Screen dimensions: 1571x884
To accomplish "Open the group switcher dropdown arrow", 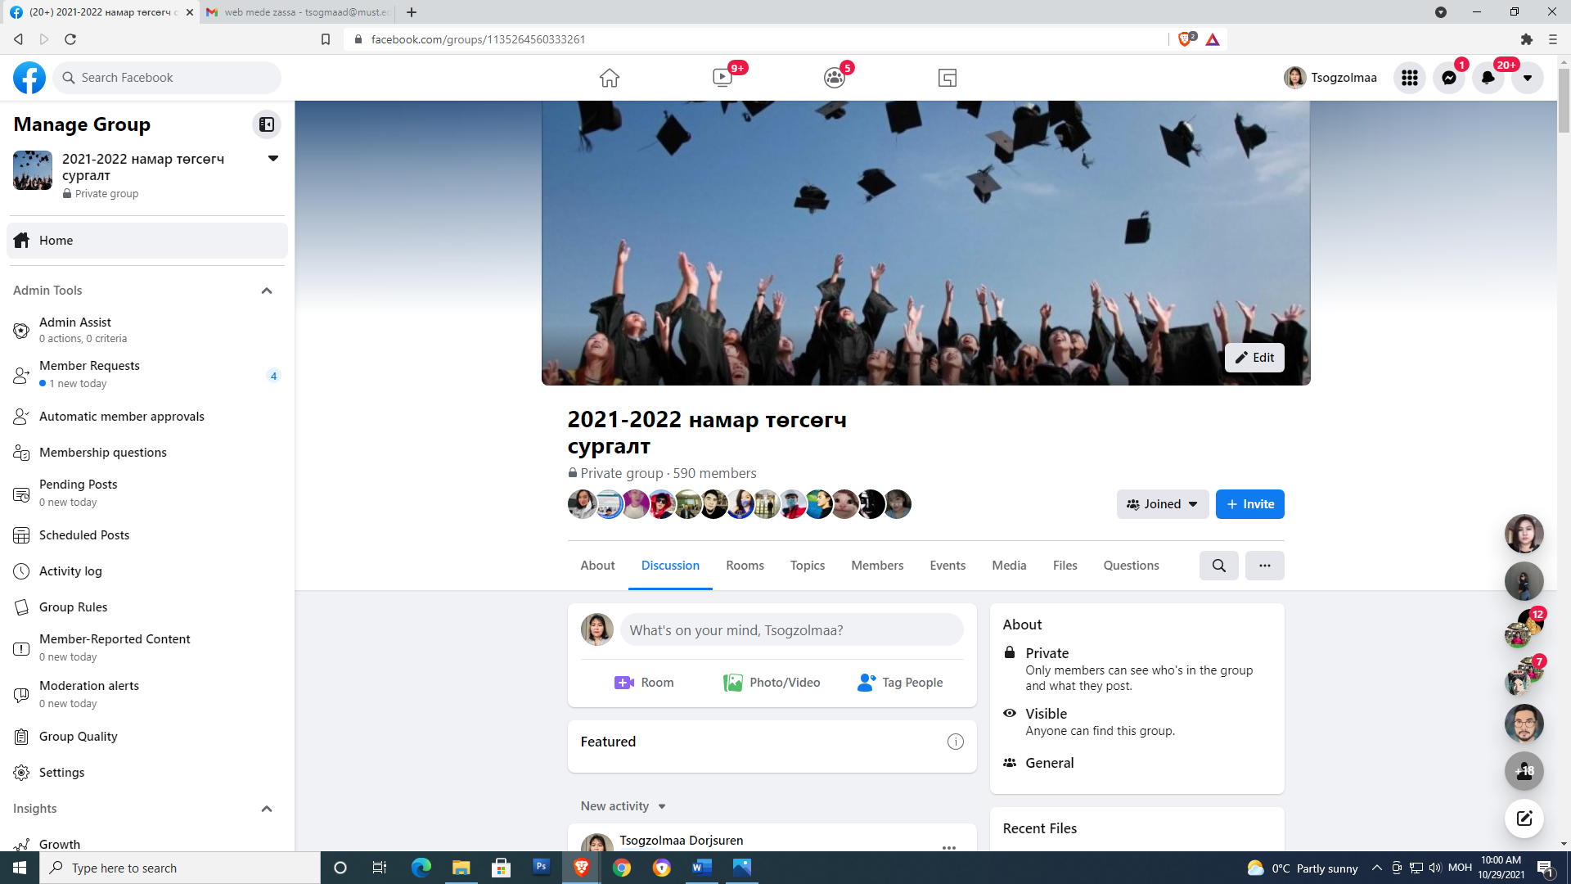I will coord(273,159).
